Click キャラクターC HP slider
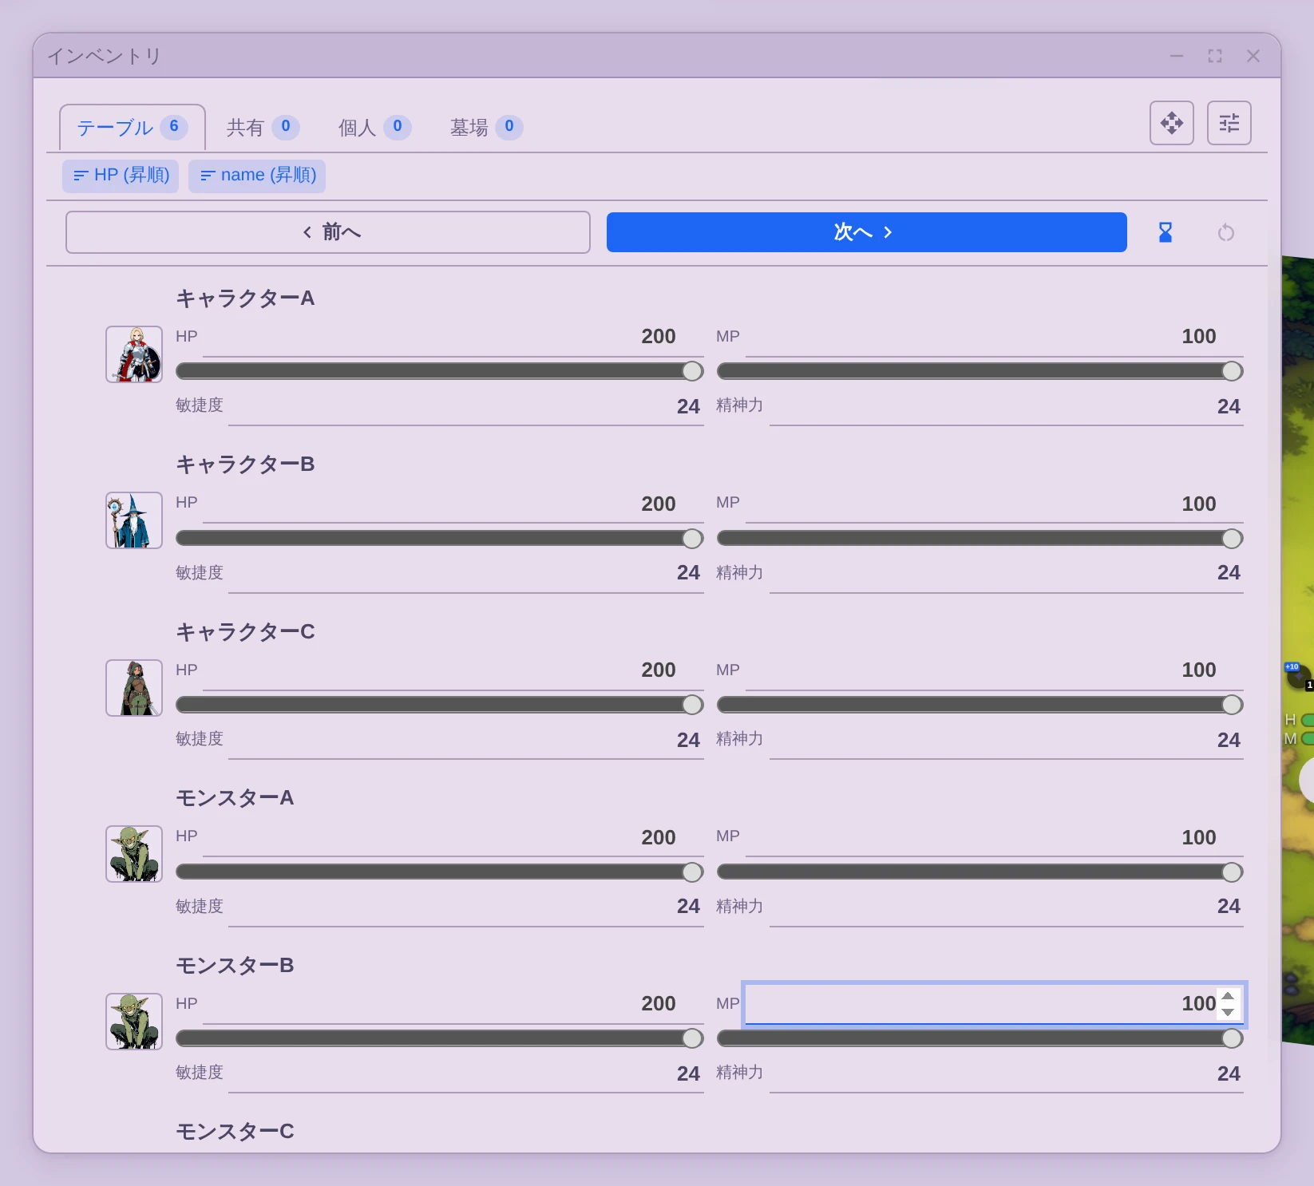Image resolution: width=1314 pixels, height=1186 pixels. (439, 705)
